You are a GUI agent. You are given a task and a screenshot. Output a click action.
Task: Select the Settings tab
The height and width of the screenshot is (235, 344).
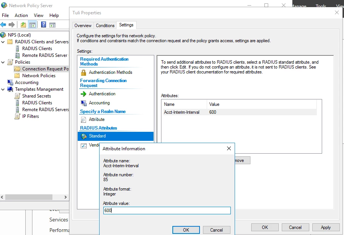tap(126, 25)
